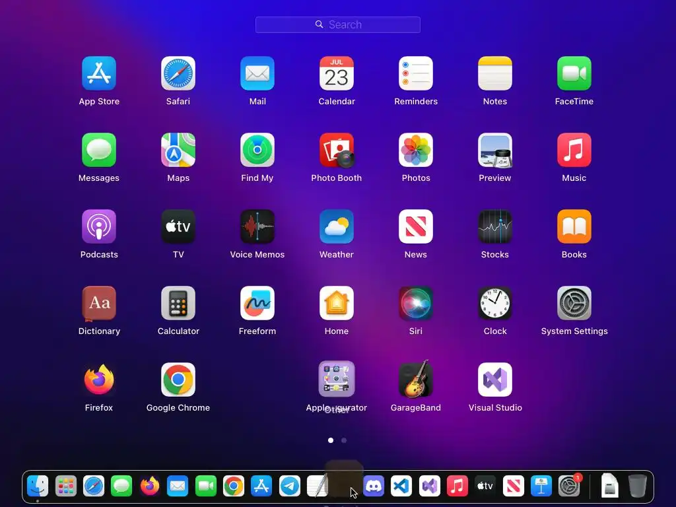Open Messages from the Dock
This screenshot has height=507, width=676.
coord(121,487)
